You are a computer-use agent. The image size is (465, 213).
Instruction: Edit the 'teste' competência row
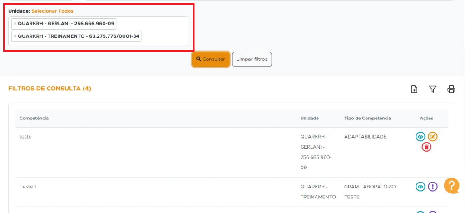pos(433,137)
